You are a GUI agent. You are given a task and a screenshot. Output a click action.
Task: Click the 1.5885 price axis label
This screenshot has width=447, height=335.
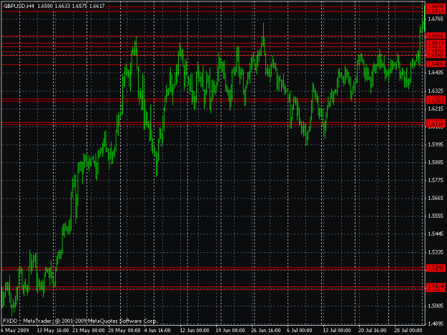click(x=436, y=162)
